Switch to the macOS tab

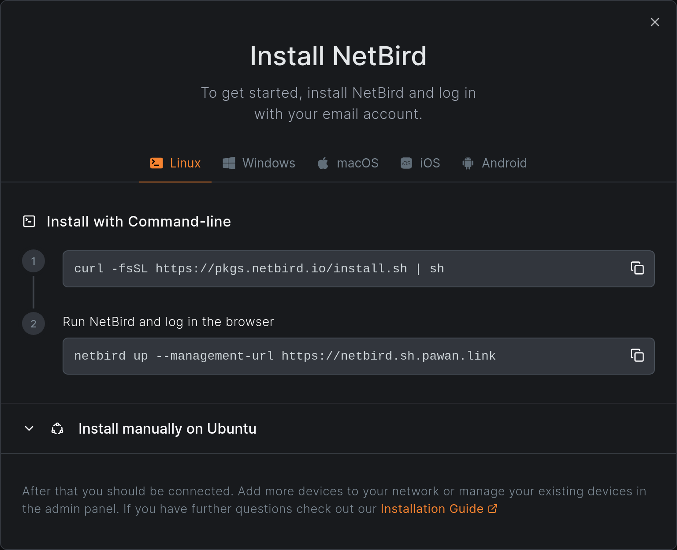tap(357, 163)
